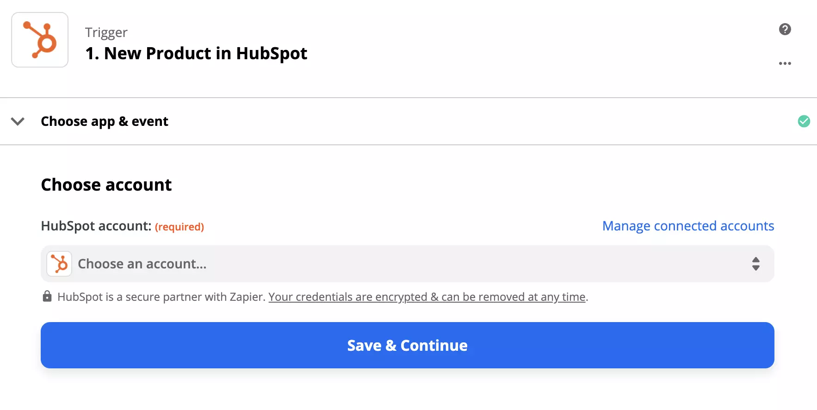Select the Trigger step labeled New Product in HubSpot
817x410 pixels.
tap(196, 53)
